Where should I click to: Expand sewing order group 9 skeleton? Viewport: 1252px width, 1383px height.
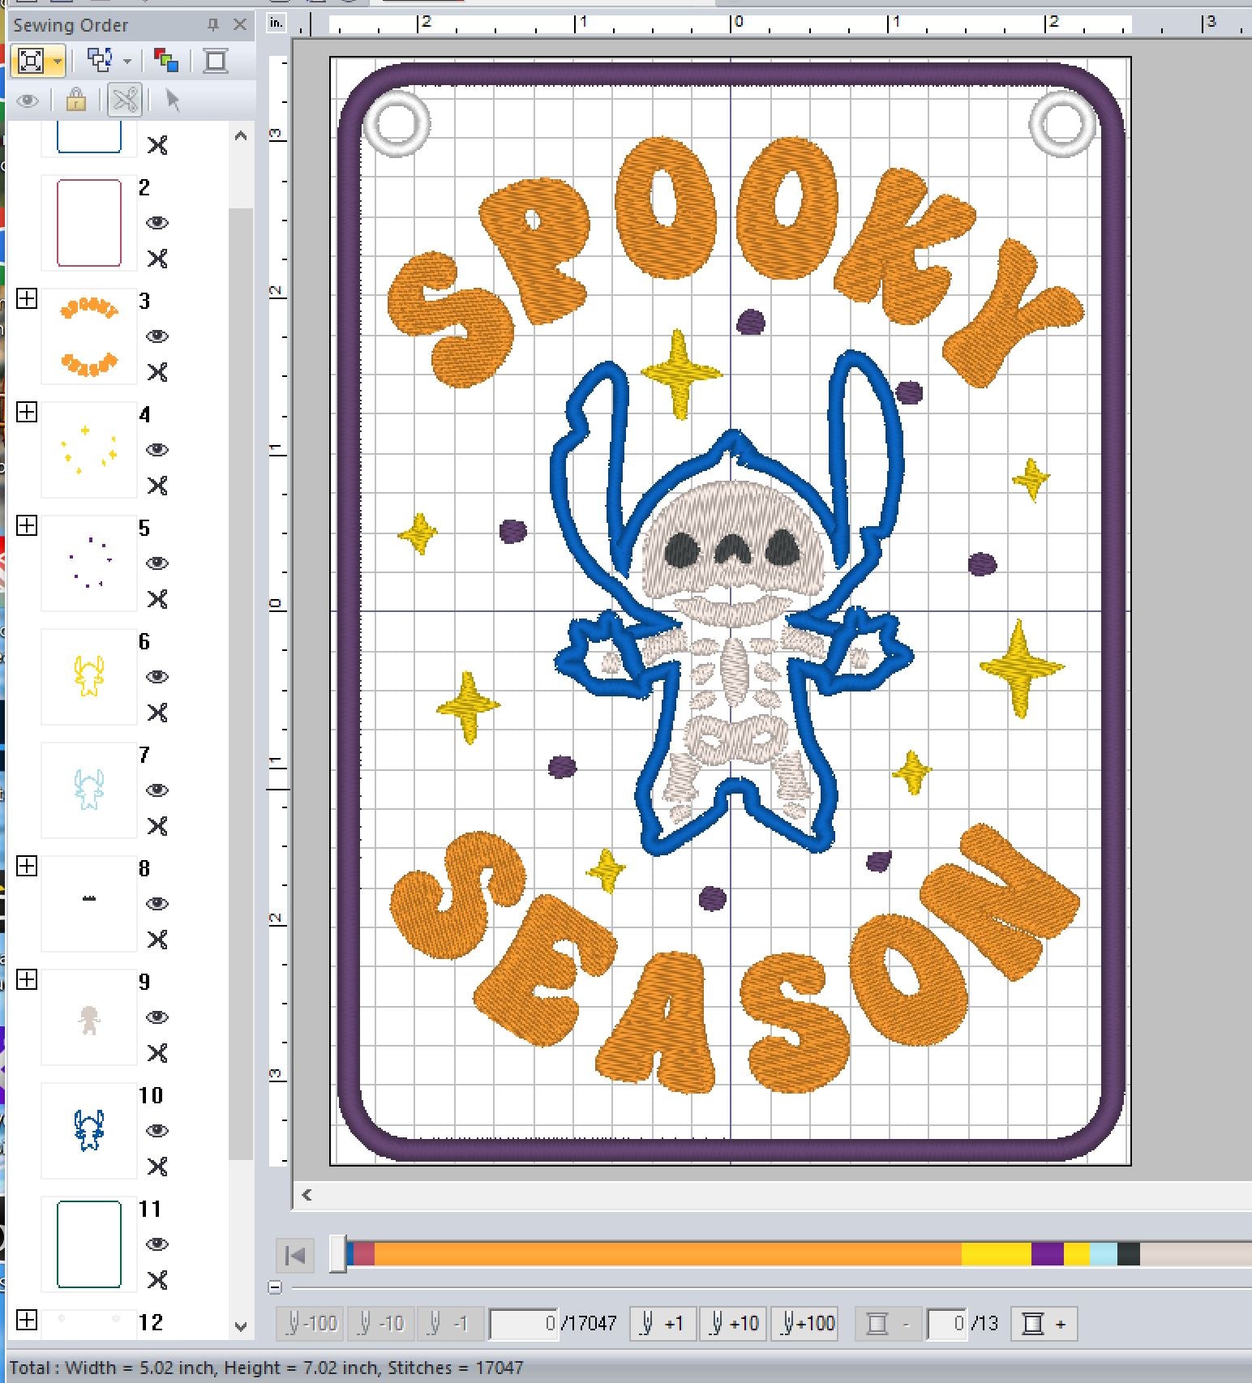point(27,979)
